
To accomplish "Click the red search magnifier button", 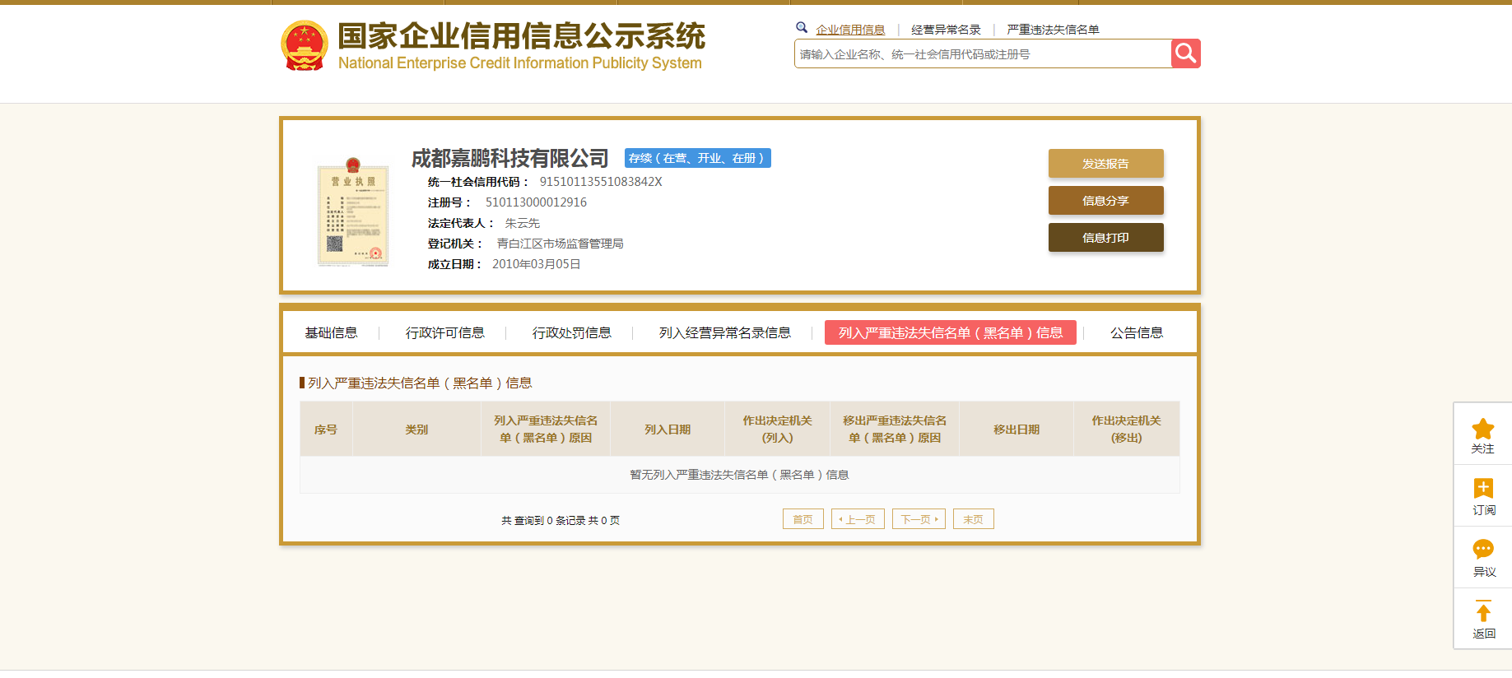I will coord(1185,53).
